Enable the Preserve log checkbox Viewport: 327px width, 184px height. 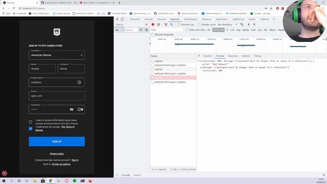click(178, 25)
